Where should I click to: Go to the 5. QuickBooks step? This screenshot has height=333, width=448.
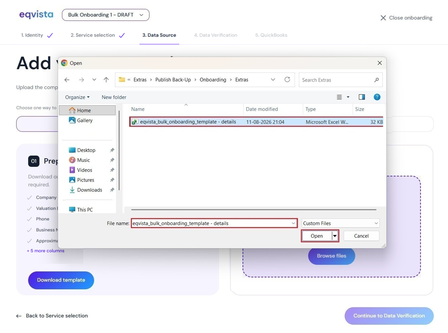coord(271,35)
